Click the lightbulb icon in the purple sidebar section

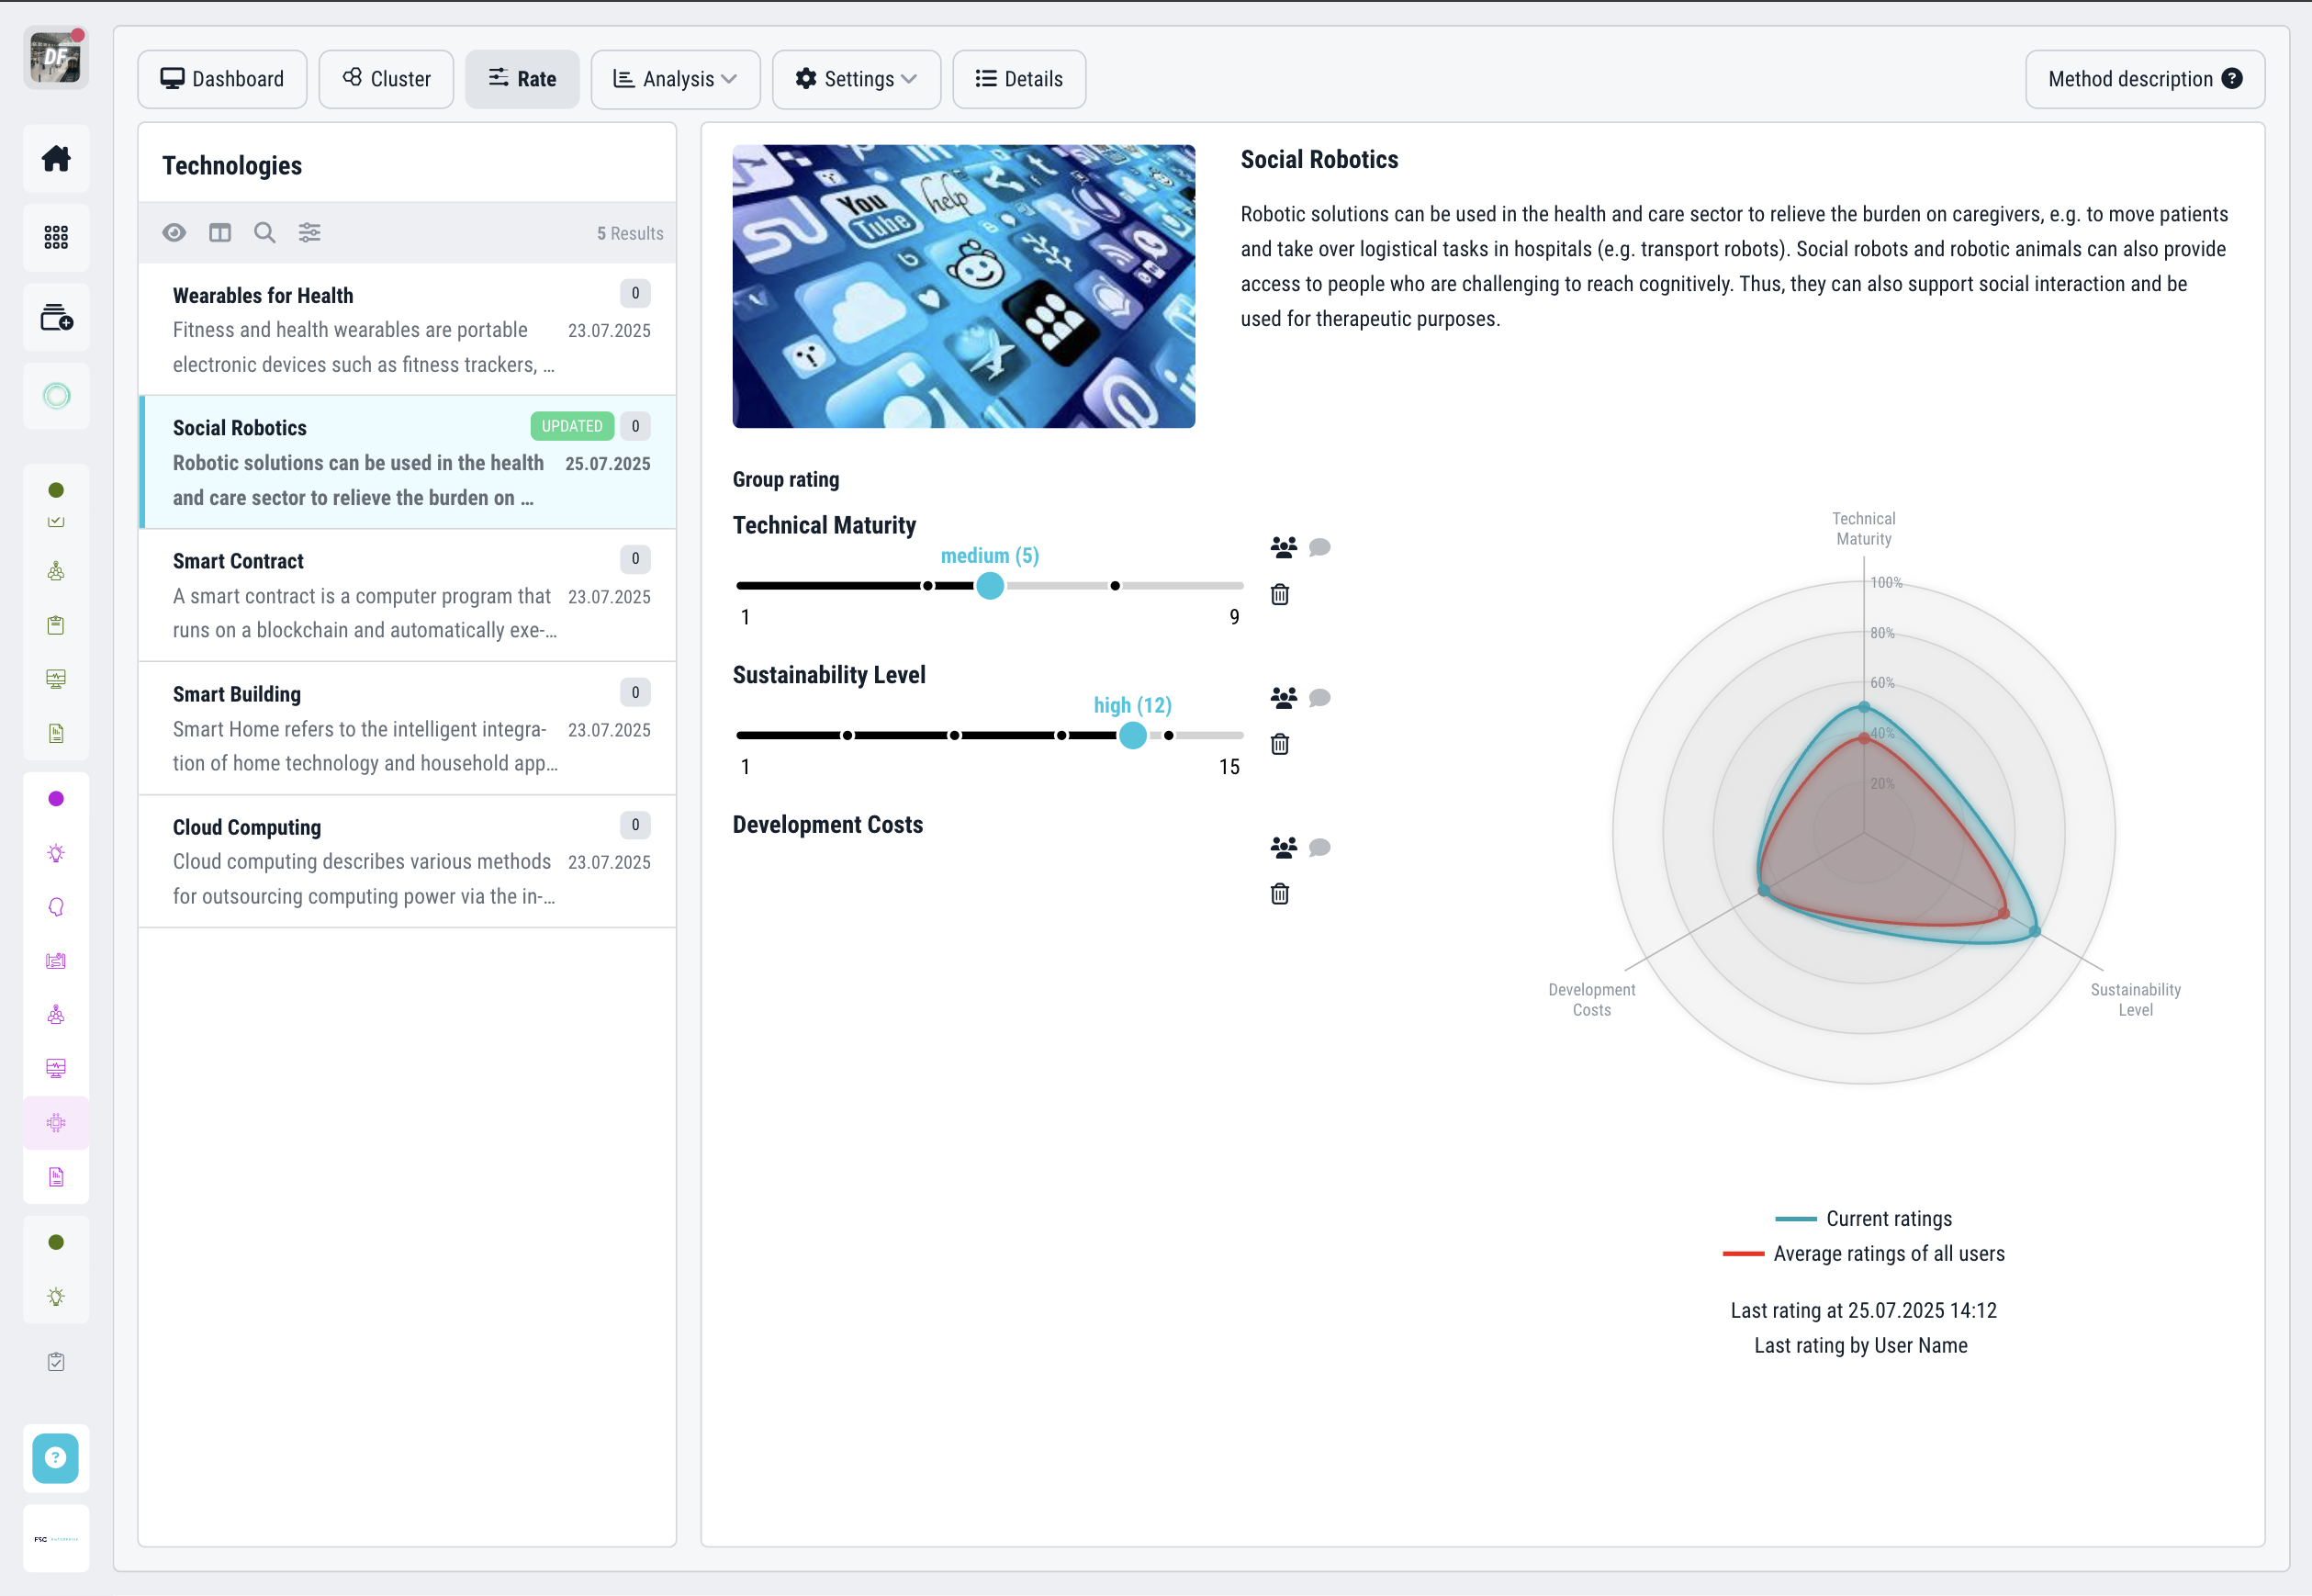[56, 853]
